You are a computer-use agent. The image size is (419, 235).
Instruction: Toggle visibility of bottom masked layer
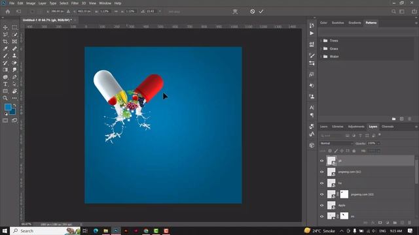pyautogui.click(x=321, y=216)
